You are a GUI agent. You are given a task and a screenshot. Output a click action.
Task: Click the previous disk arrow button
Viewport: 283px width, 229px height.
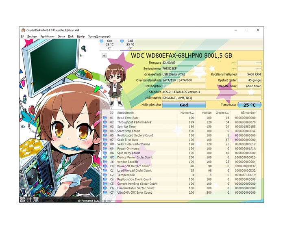pos(104,56)
